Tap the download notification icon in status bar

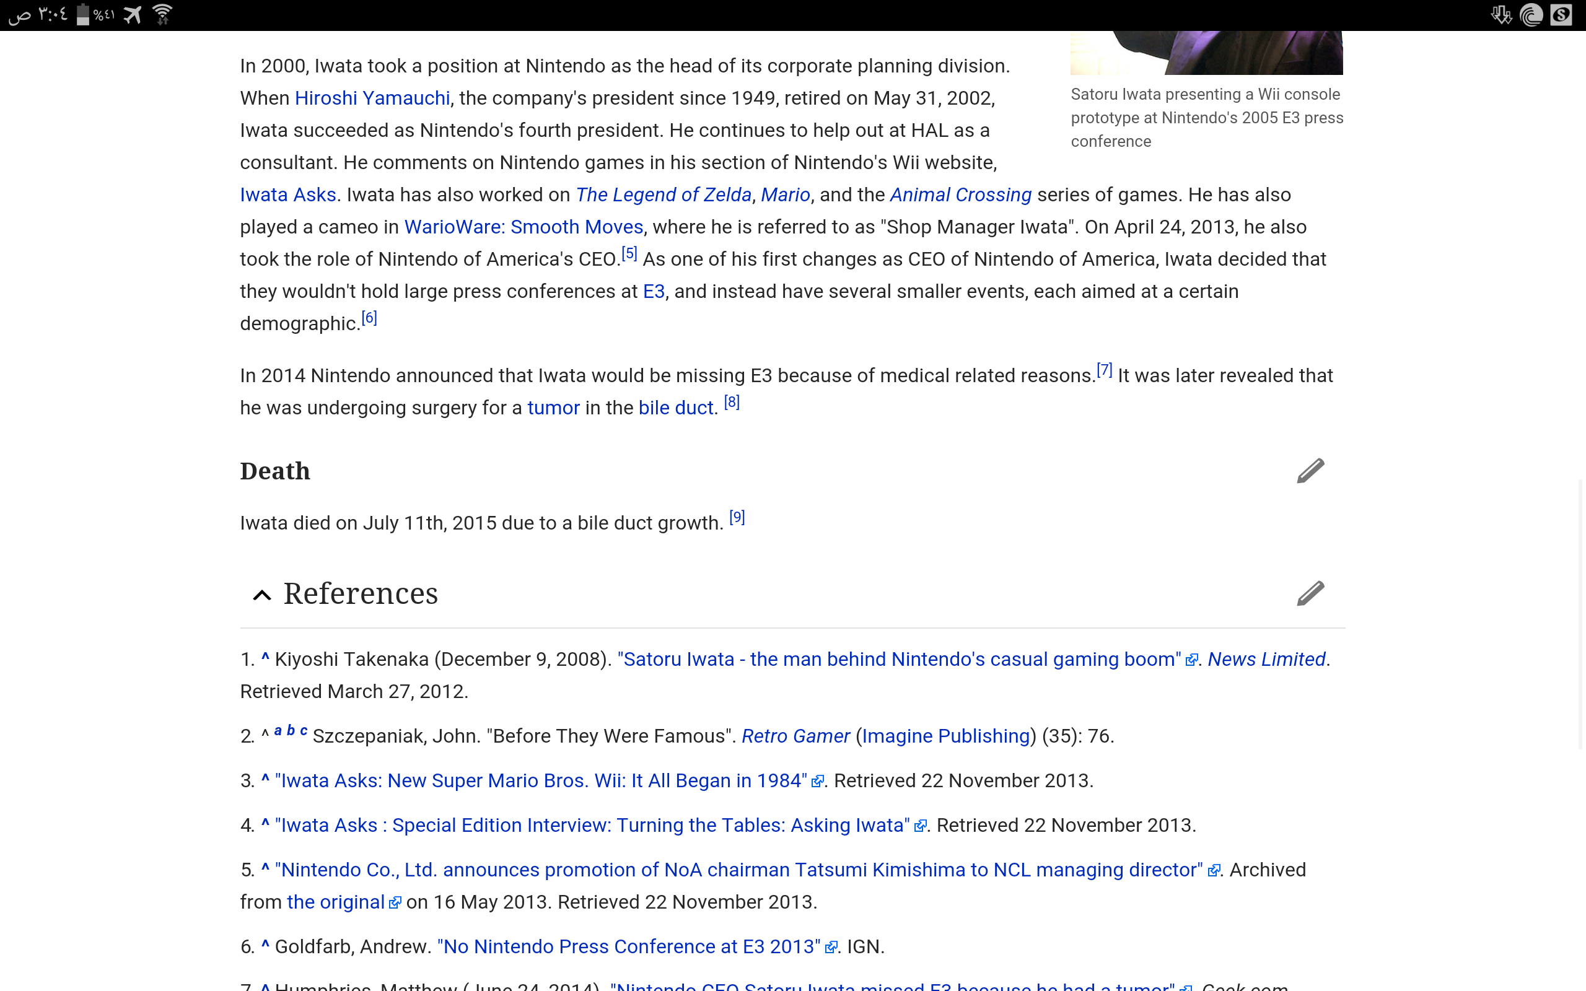(1501, 14)
